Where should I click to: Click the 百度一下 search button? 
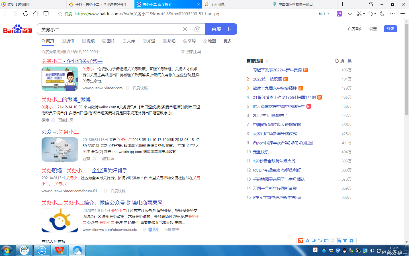click(x=221, y=29)
